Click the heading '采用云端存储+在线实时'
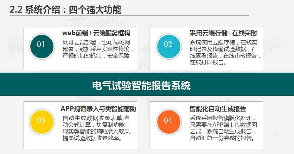This screenshot has width=294, height=154. coord(223,33)
